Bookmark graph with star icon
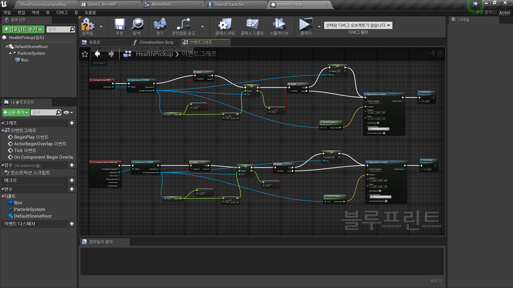Image resolution: width=513 pixels, height=288 pixels. [85, 54]
